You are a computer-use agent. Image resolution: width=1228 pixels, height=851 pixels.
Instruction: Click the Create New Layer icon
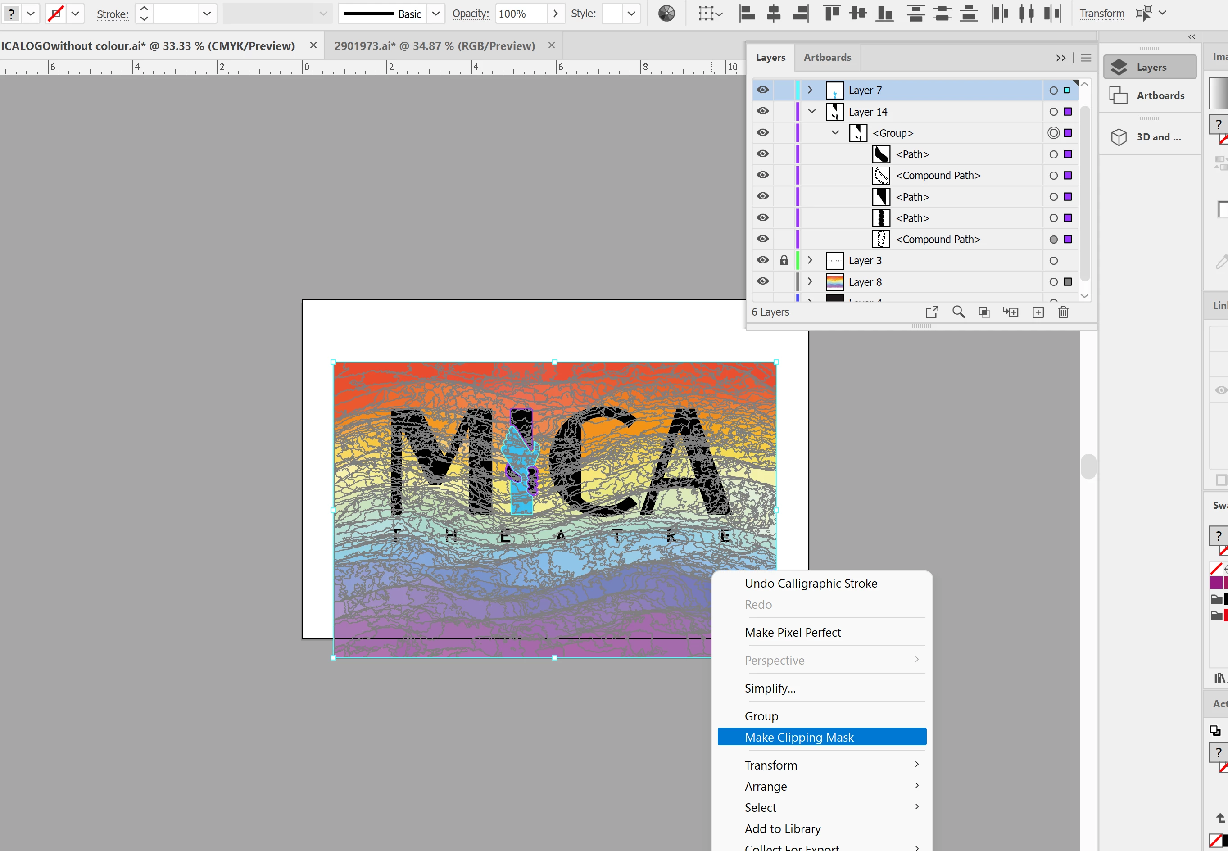click(1038, 312)
